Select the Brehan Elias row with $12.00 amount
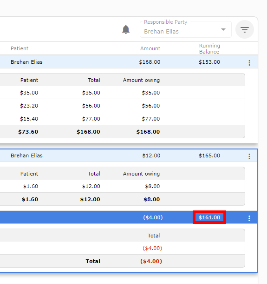The image size is (267, 284). [x=129, y=156]
